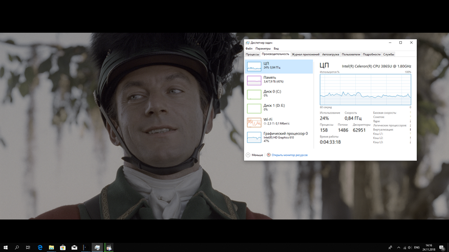Open the Параметры menu

pos(263,49)
